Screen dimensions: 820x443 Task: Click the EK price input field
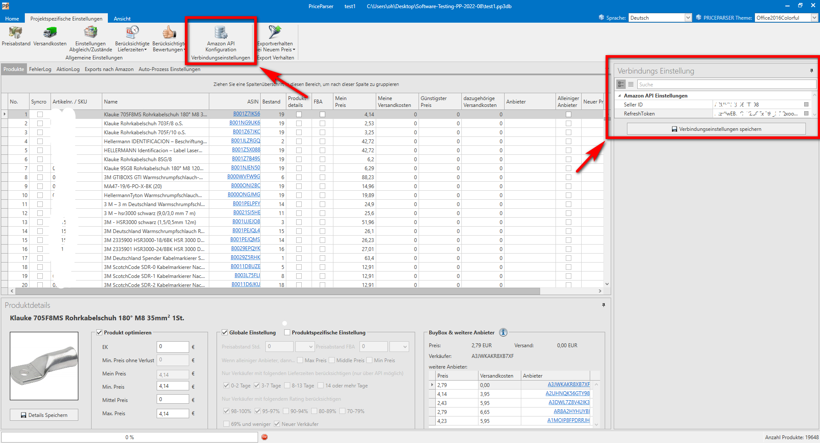click(x=173, y=346)
